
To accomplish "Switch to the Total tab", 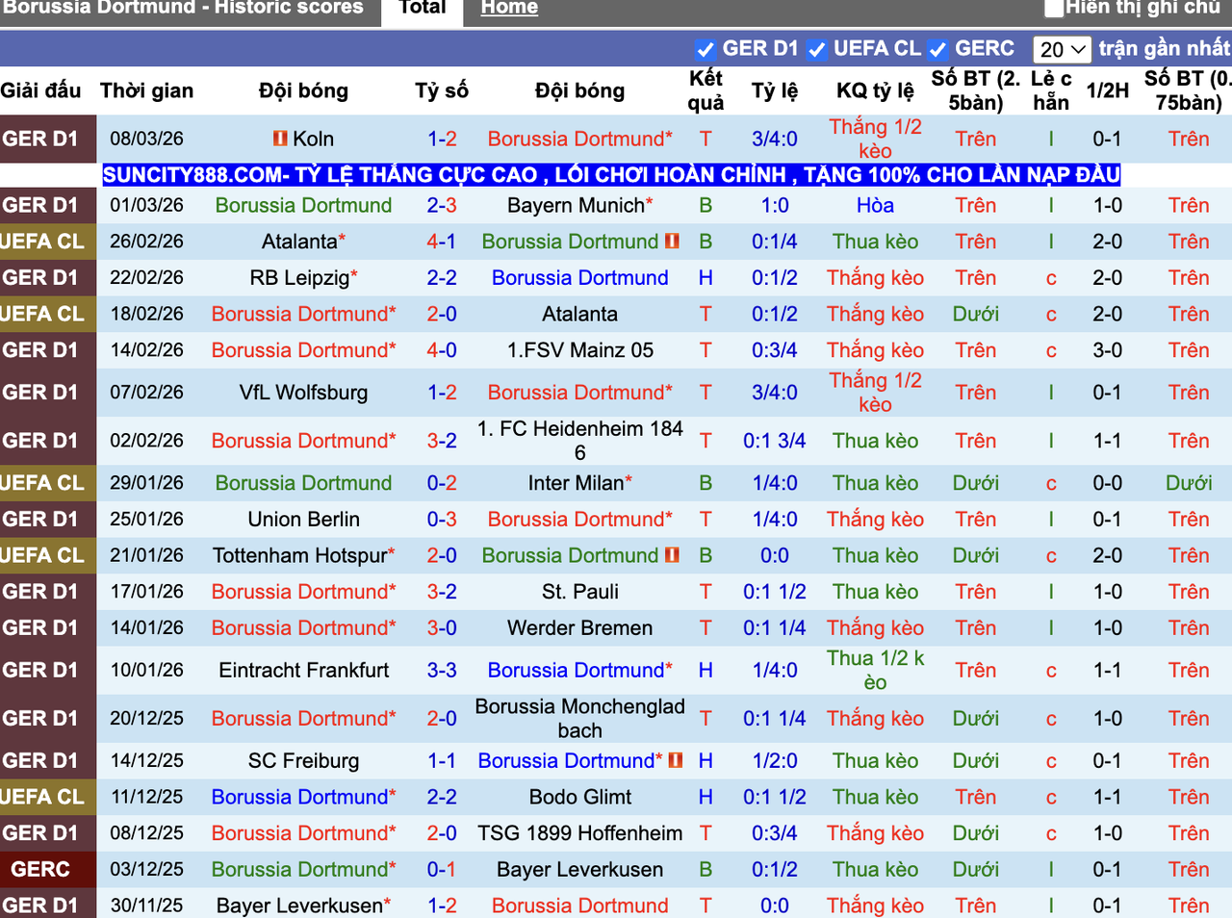I will coord(423,8).
